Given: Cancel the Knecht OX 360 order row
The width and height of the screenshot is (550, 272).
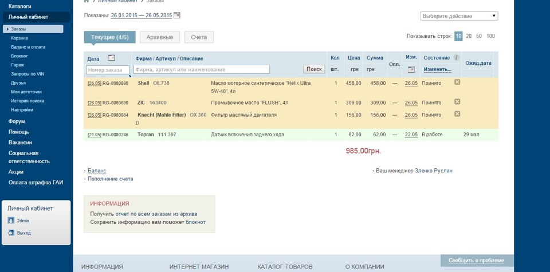Looking at the screenshot, I should click(x=457, y=114).
